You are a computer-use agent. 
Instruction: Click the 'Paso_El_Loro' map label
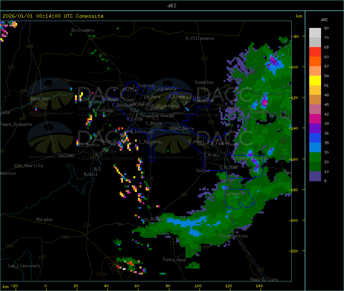point(264,280)
